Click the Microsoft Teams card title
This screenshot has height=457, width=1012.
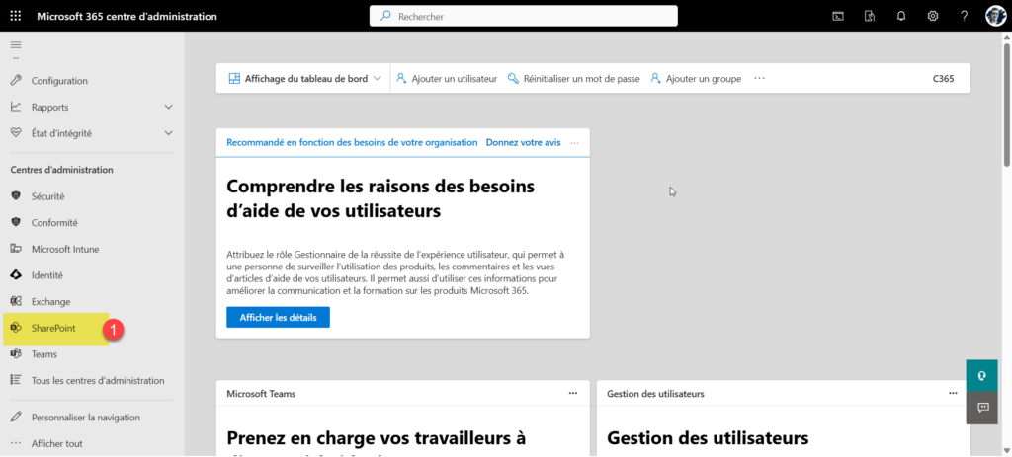point(261,393)
